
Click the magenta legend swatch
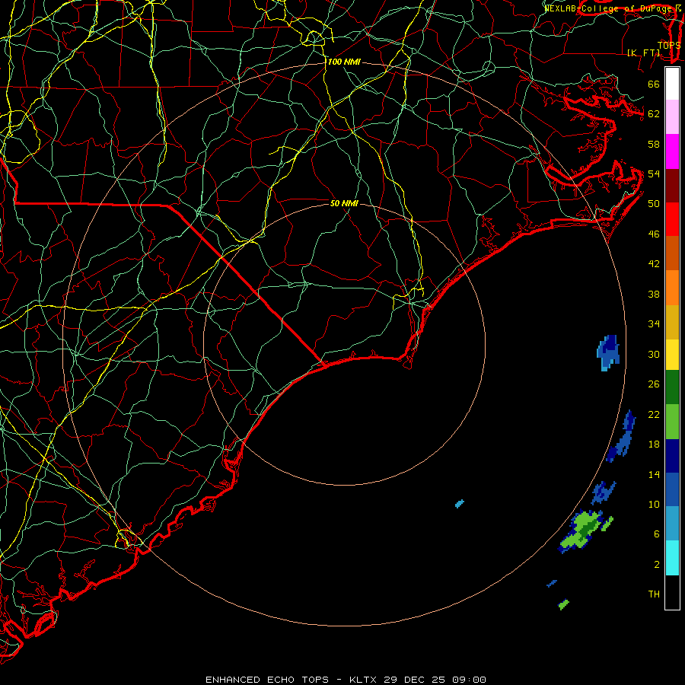point(672,151)
